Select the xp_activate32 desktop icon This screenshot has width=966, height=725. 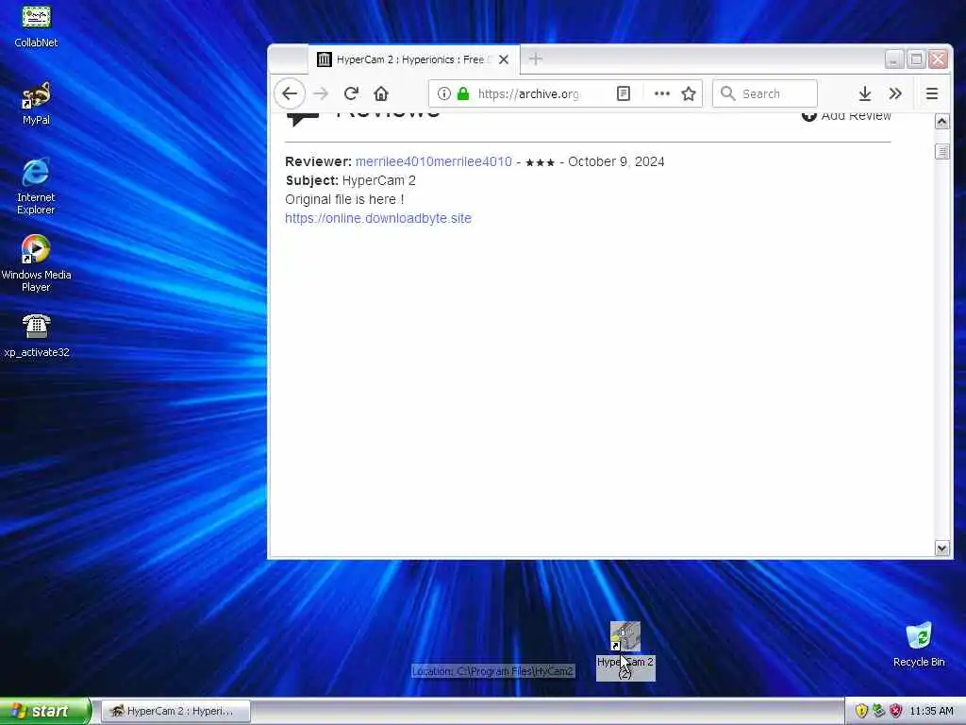click(x=37, y=336)
